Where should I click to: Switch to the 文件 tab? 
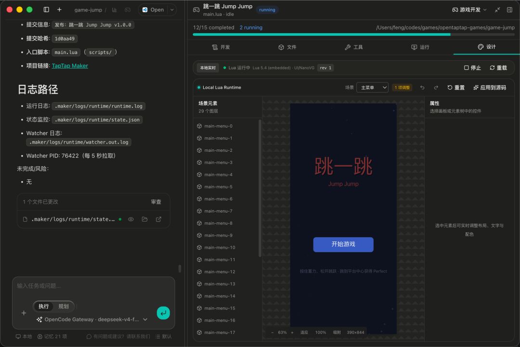(x=287, y=47)
